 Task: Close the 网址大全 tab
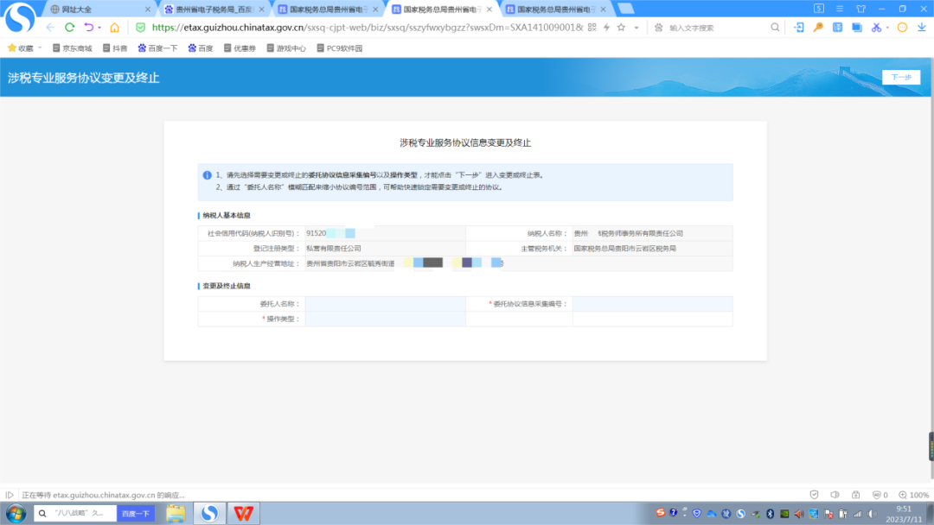pyautogui.click(x=148, y=9)
